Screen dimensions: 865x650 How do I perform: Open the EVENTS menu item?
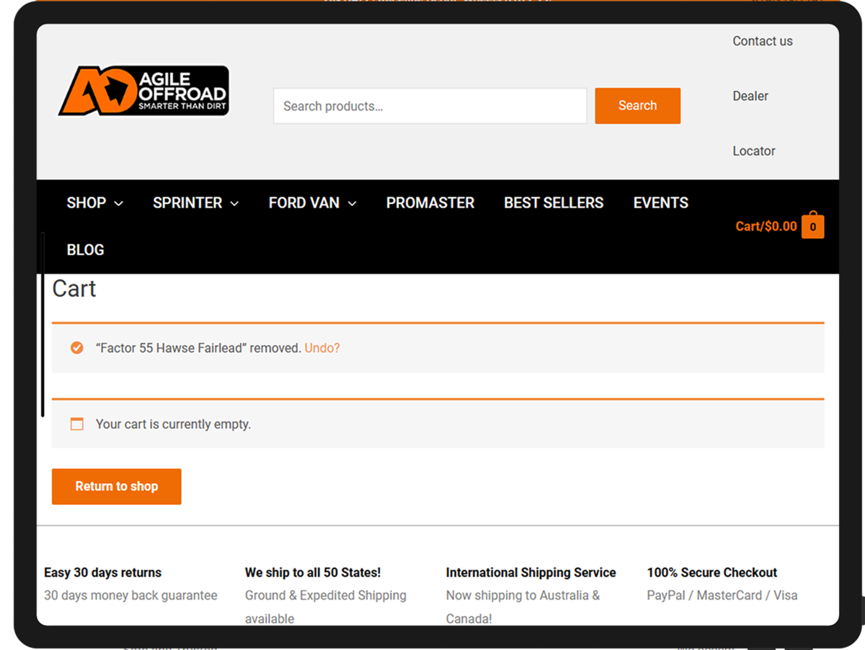(x=660, y=203)
